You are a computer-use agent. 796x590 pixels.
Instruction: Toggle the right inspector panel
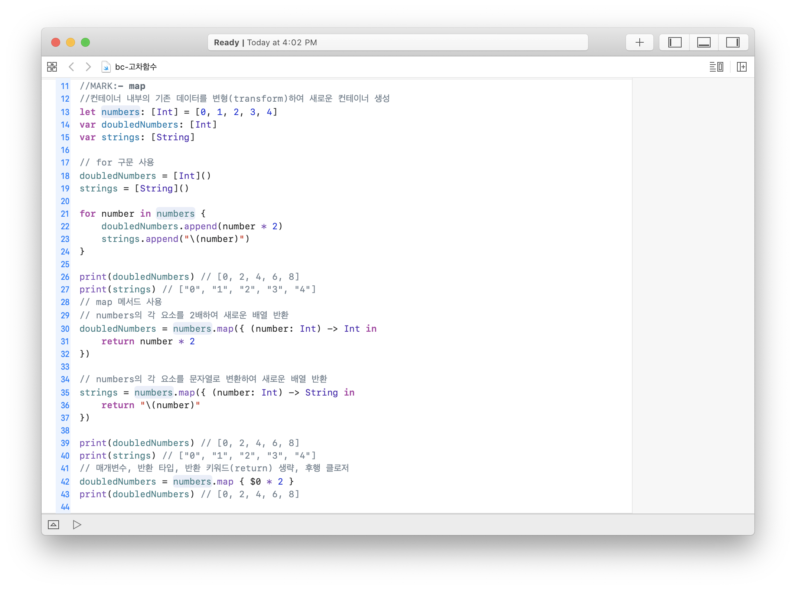(733, 42)
